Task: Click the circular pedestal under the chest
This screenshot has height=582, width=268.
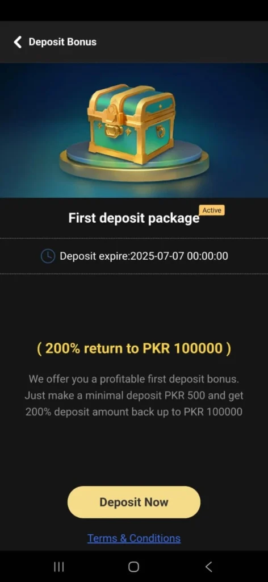Action: tap(134, 161)
